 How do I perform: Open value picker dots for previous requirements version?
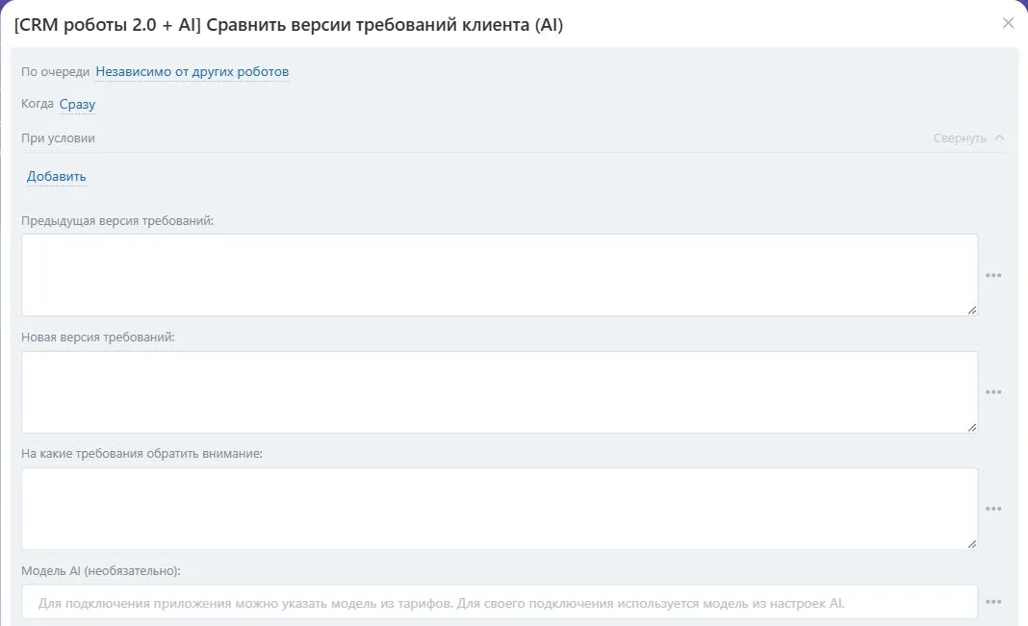point(993,275)
